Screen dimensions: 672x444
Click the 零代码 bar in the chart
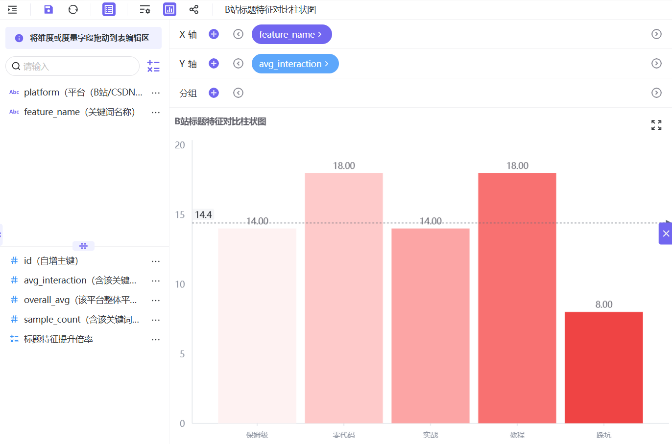point(344,298)
